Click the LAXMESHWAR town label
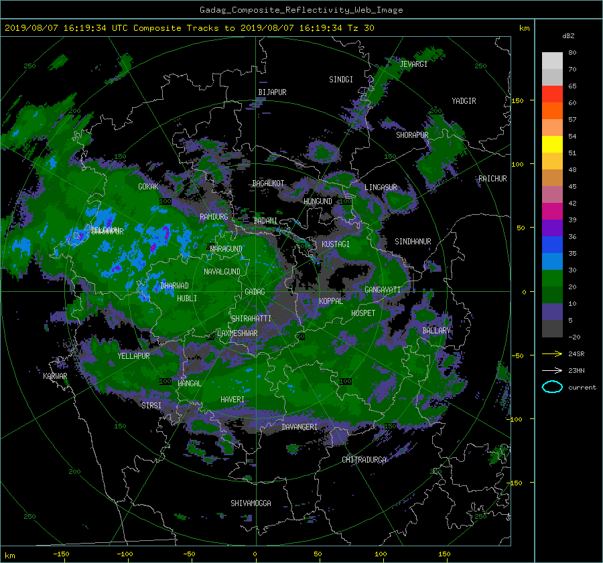 pos(237,333)
